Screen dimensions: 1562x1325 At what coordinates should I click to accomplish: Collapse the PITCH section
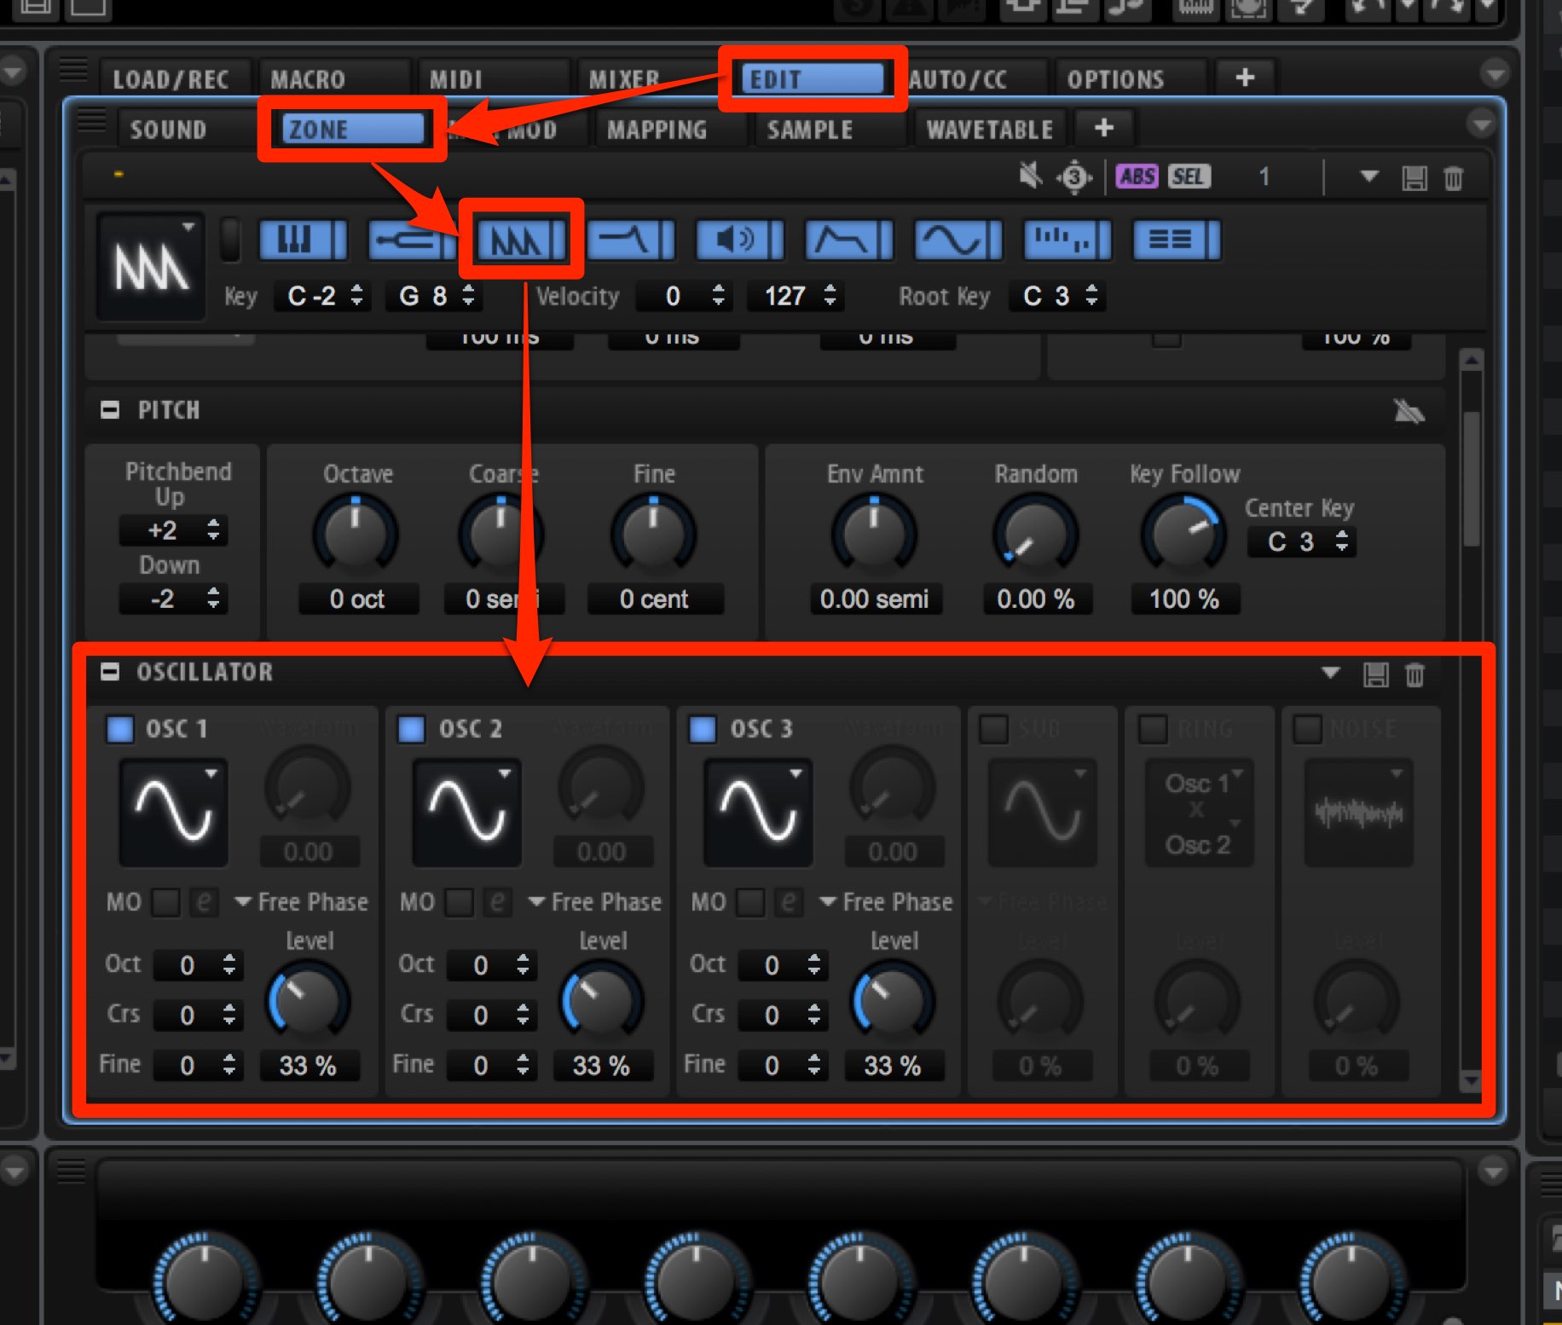tap(110, 410)
